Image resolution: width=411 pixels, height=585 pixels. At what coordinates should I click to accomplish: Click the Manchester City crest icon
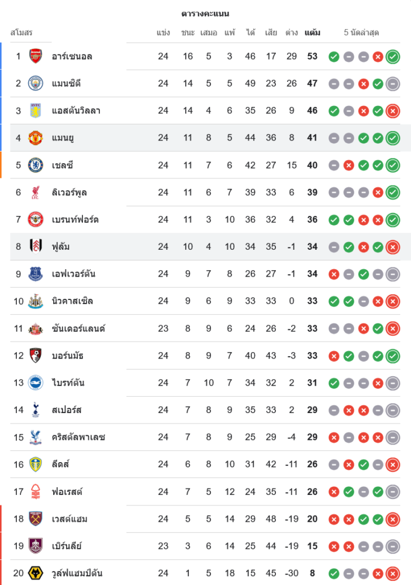[36, 83]
